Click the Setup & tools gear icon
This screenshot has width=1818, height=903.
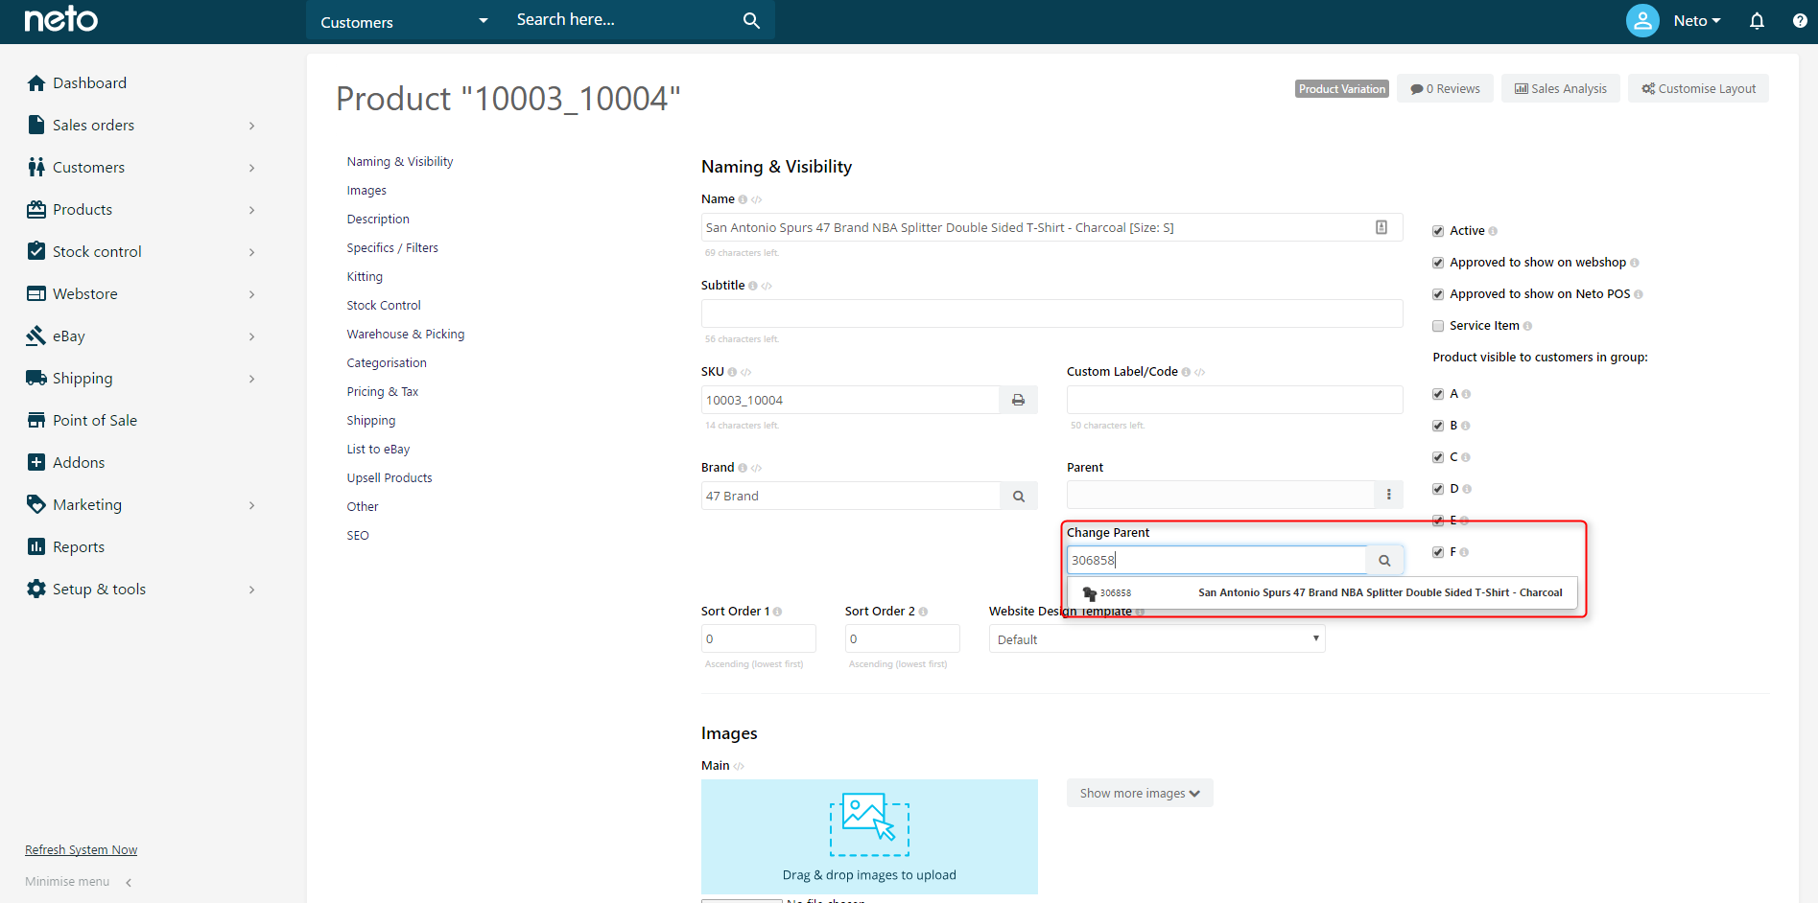[36, 589]
